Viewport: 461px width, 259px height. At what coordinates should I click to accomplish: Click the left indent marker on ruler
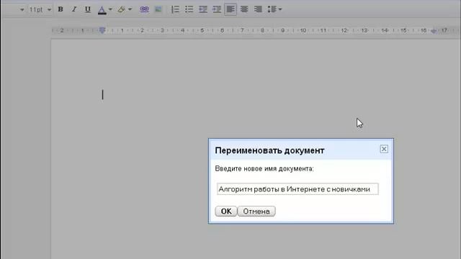(102, 30)
